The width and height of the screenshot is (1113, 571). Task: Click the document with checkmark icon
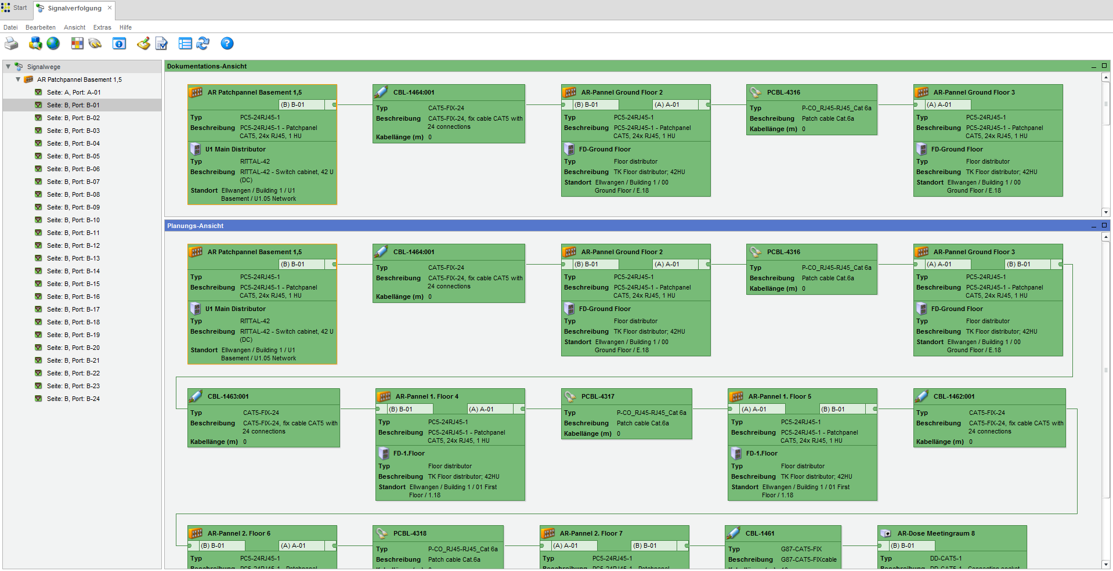point(161,44)
